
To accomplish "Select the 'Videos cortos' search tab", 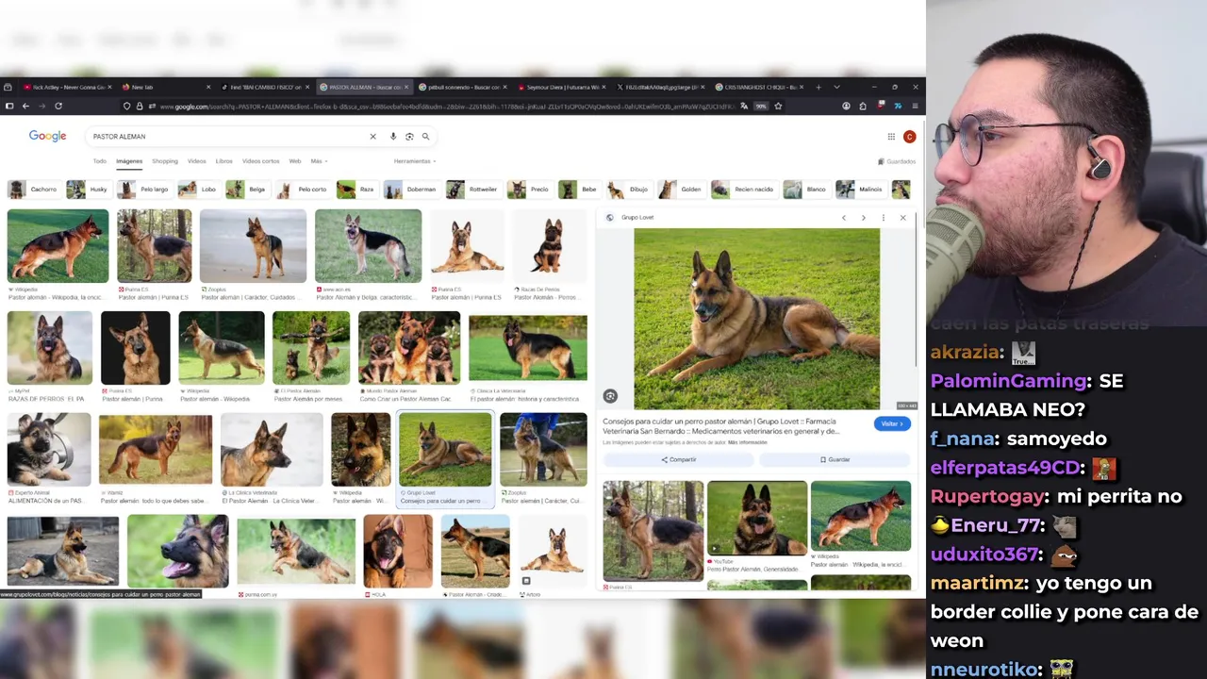I will (260, 161).
